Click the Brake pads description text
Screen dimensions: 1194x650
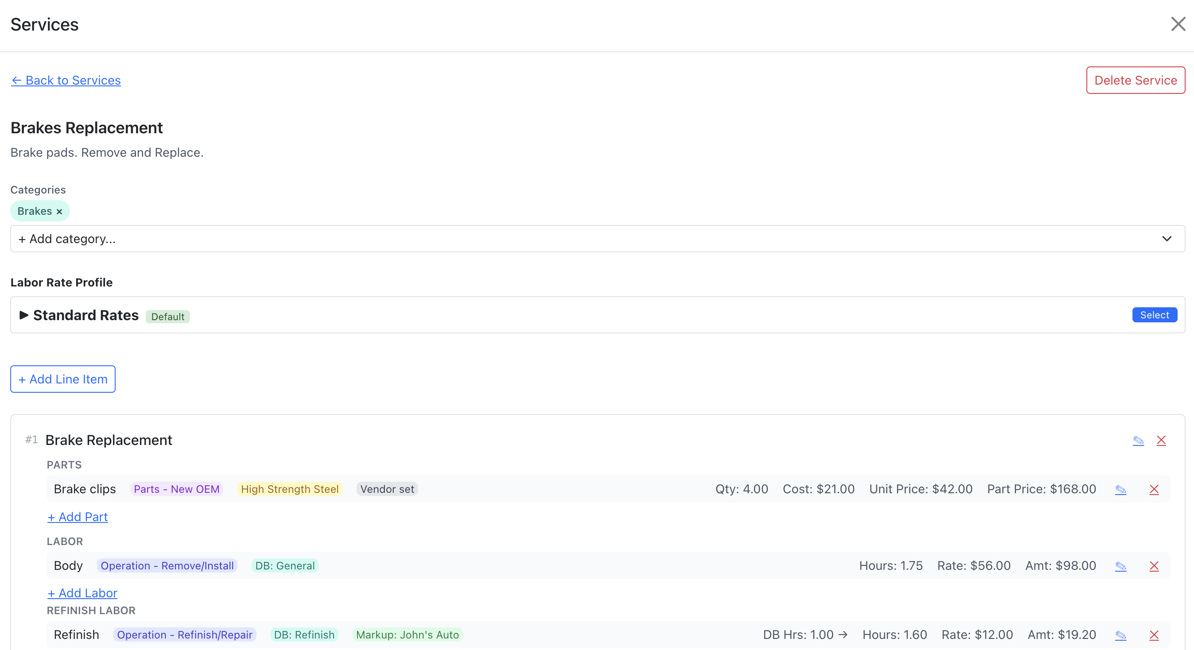[107, 152]
